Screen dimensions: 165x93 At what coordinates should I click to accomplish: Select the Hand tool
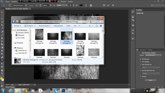click(x=2, y=70)
